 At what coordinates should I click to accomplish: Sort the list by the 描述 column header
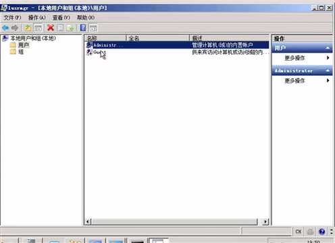pyautogui.click(x=230, y=38)
